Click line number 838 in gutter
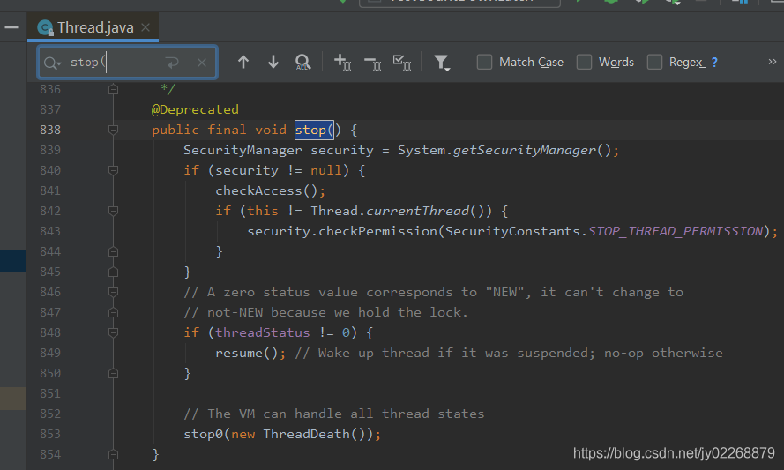784x470 pixels. click(x=50, y=130)
